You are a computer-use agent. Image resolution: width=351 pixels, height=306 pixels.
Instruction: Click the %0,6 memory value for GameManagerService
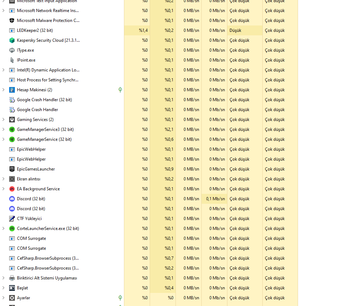(169, 139)
